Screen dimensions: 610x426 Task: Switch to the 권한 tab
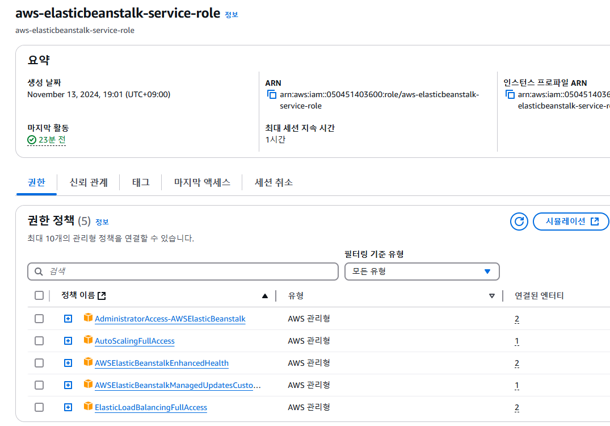pyautogui.click(x=36, y=182)
